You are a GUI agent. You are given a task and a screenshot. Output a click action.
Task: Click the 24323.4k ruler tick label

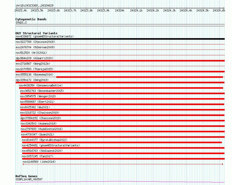(21, 10)
